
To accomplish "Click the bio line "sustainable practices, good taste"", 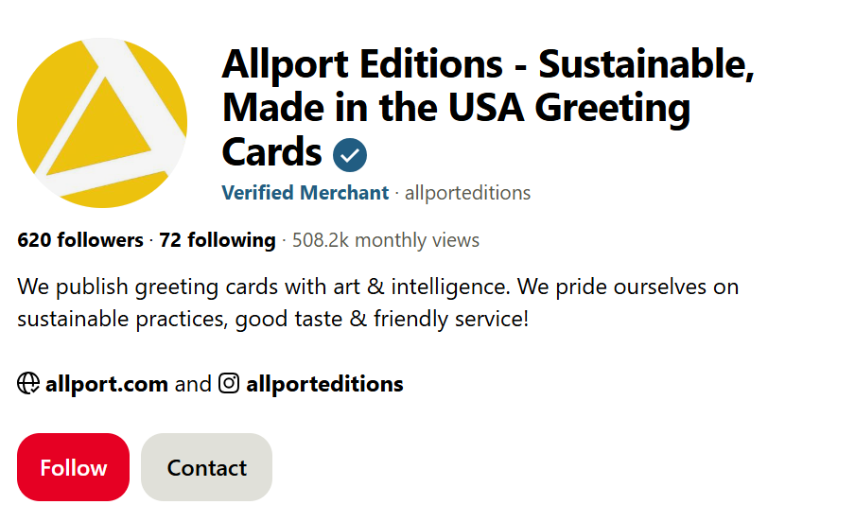I will [272, 319].
